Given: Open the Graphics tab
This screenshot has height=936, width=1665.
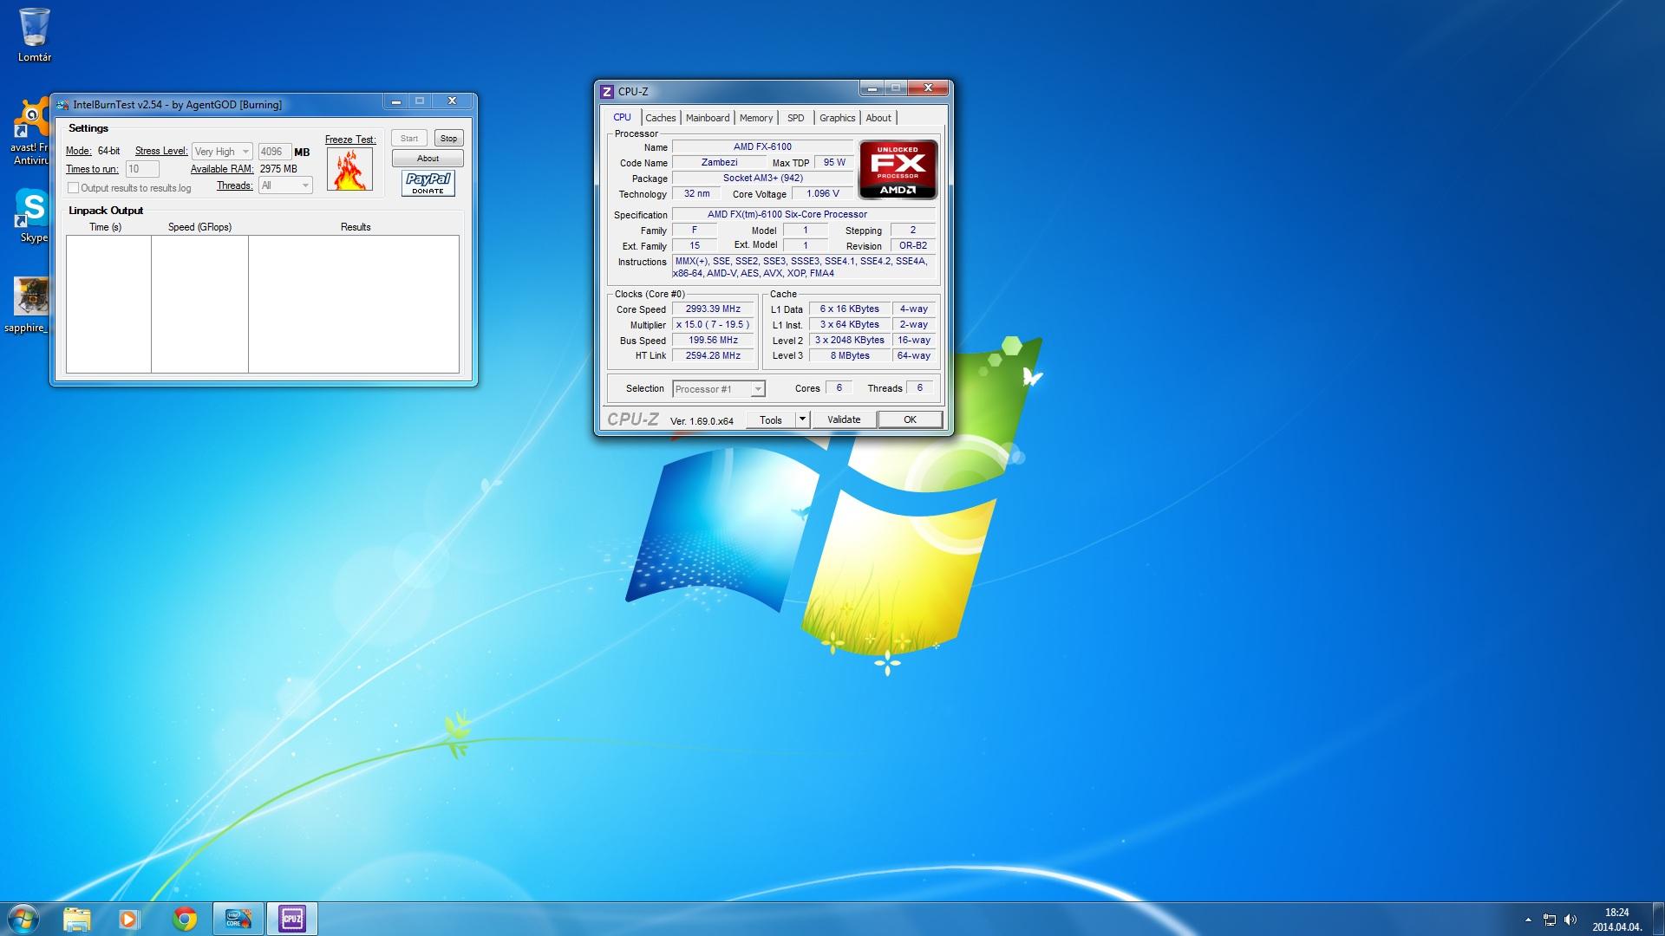Looking at the screenshot, I should click(837, 118).
